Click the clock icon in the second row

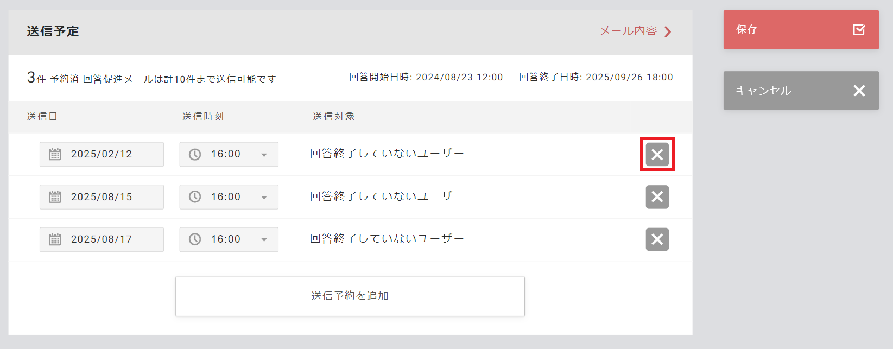coord(194,196)
